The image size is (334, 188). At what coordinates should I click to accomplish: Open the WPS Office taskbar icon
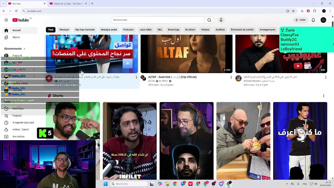[x=190, y=184]
